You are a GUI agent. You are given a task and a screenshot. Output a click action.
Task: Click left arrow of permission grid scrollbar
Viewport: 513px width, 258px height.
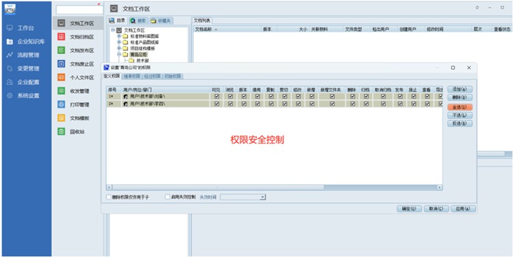pyautogui.click(x=109, y=188)
